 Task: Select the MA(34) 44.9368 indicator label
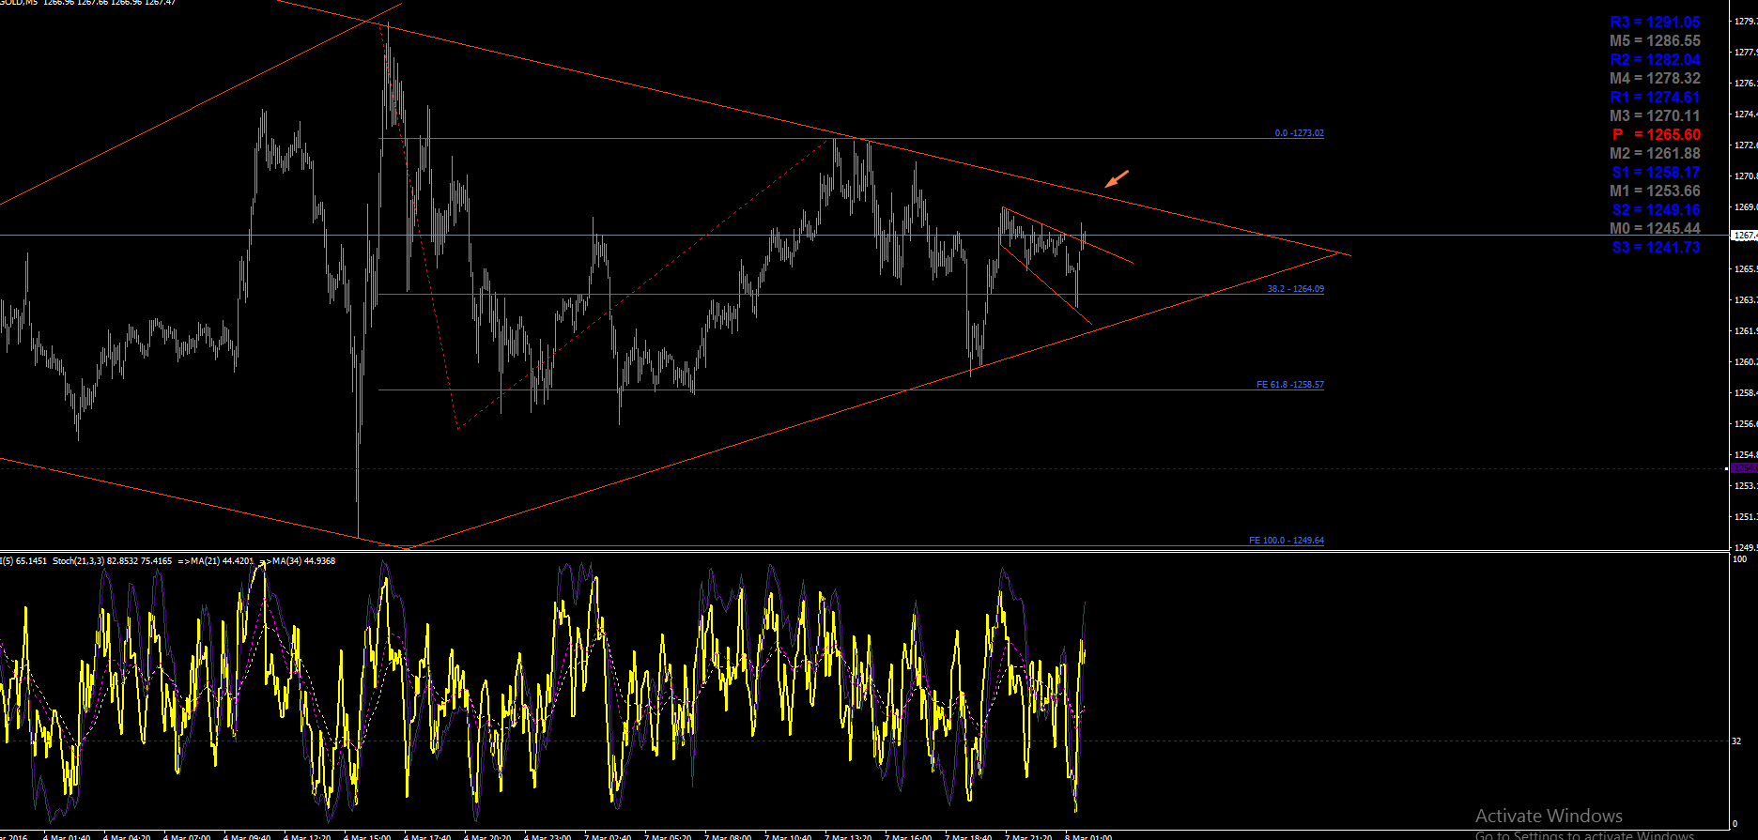tap(301, 561)
